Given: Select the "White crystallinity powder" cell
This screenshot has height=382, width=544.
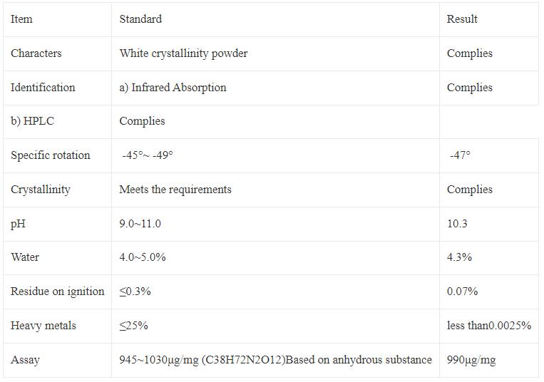Looking at the screenshot, I should click(x=183, y=53).
